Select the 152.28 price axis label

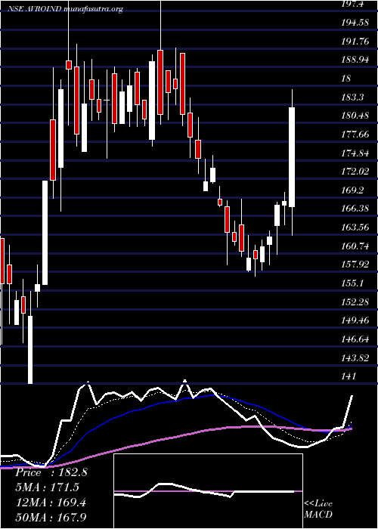pyautogui.click(x=355, y=302)
